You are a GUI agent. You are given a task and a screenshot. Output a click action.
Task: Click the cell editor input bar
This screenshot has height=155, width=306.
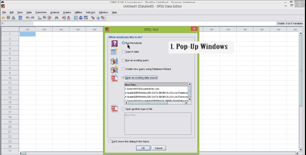[155, 23]
